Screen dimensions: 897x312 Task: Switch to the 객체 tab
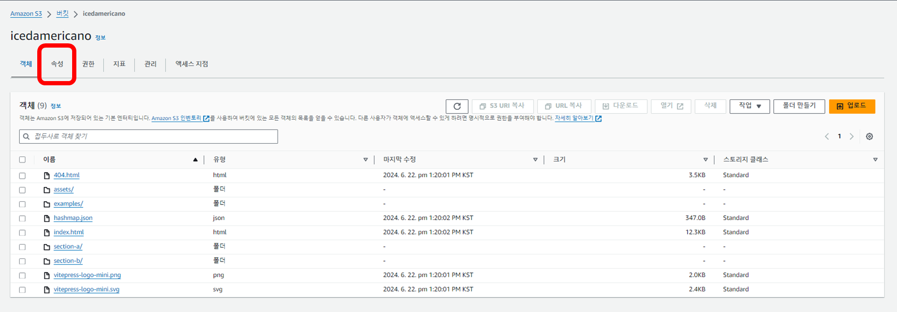(26, 64)
